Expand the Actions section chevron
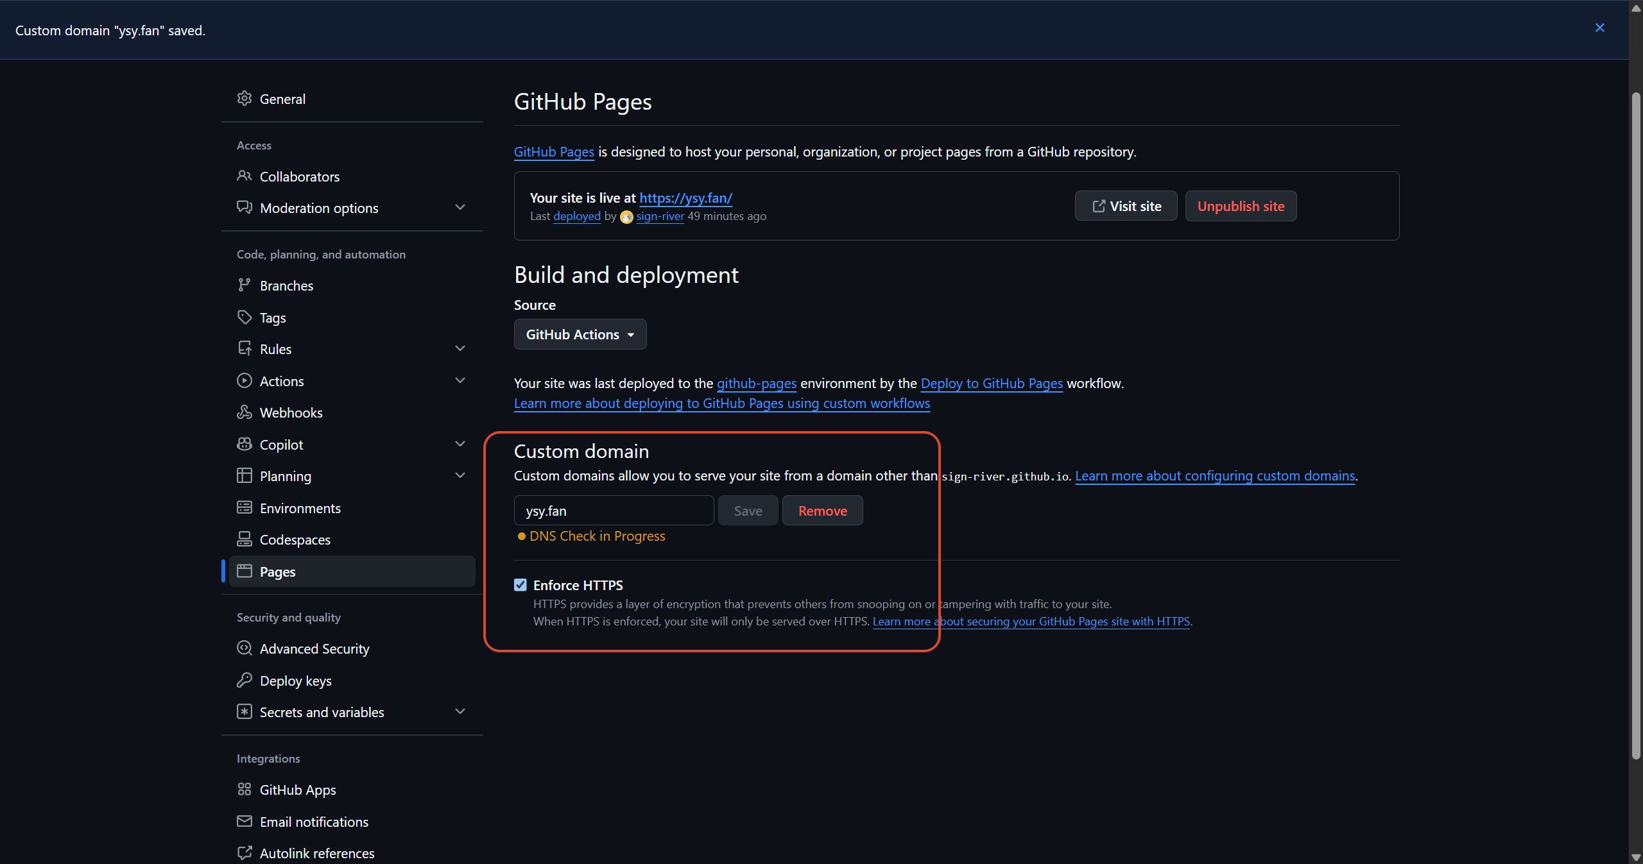 coord(460,380)
